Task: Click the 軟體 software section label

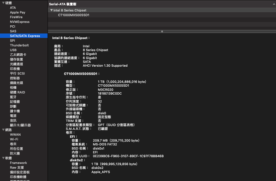Action: point(8,158)
